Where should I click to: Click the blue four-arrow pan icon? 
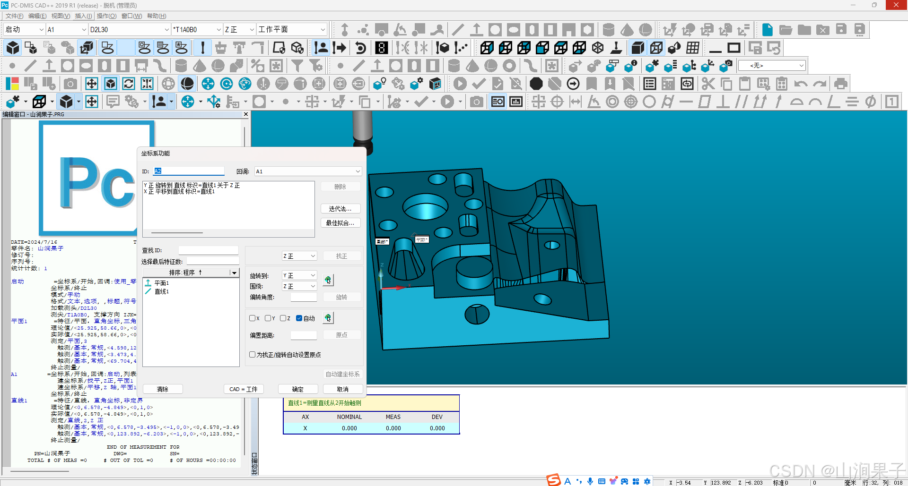(208, 84)
